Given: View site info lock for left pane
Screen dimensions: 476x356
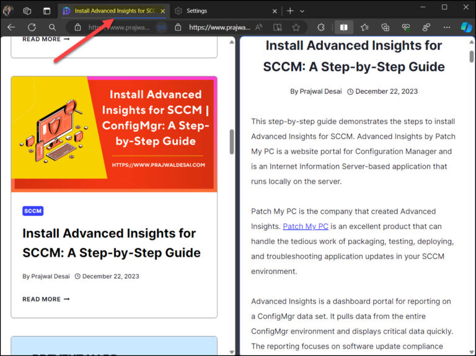Looking at the screenshot, I should (77, 27).
